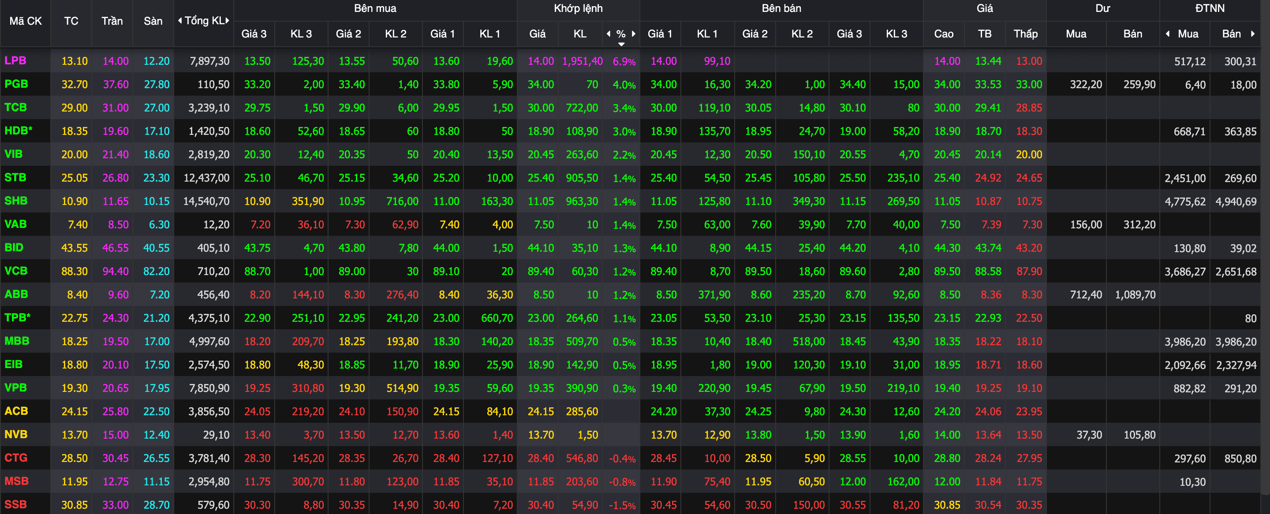Toggle sort triangle under % header

coord(621,45)
